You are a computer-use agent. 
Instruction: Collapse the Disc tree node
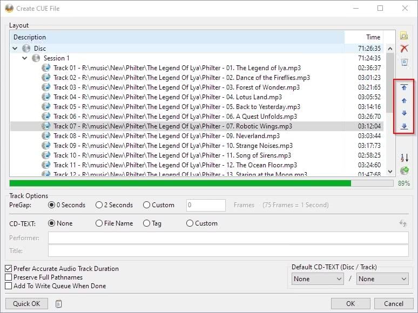(x=15, y=49)
